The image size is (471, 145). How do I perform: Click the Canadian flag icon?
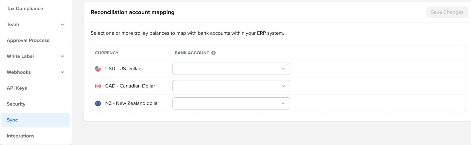[98, 86]
